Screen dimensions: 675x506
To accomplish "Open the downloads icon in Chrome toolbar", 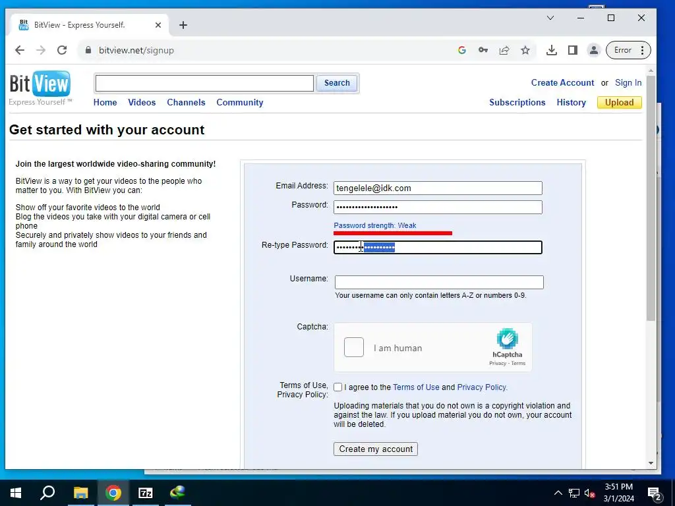I will (552, 50).
